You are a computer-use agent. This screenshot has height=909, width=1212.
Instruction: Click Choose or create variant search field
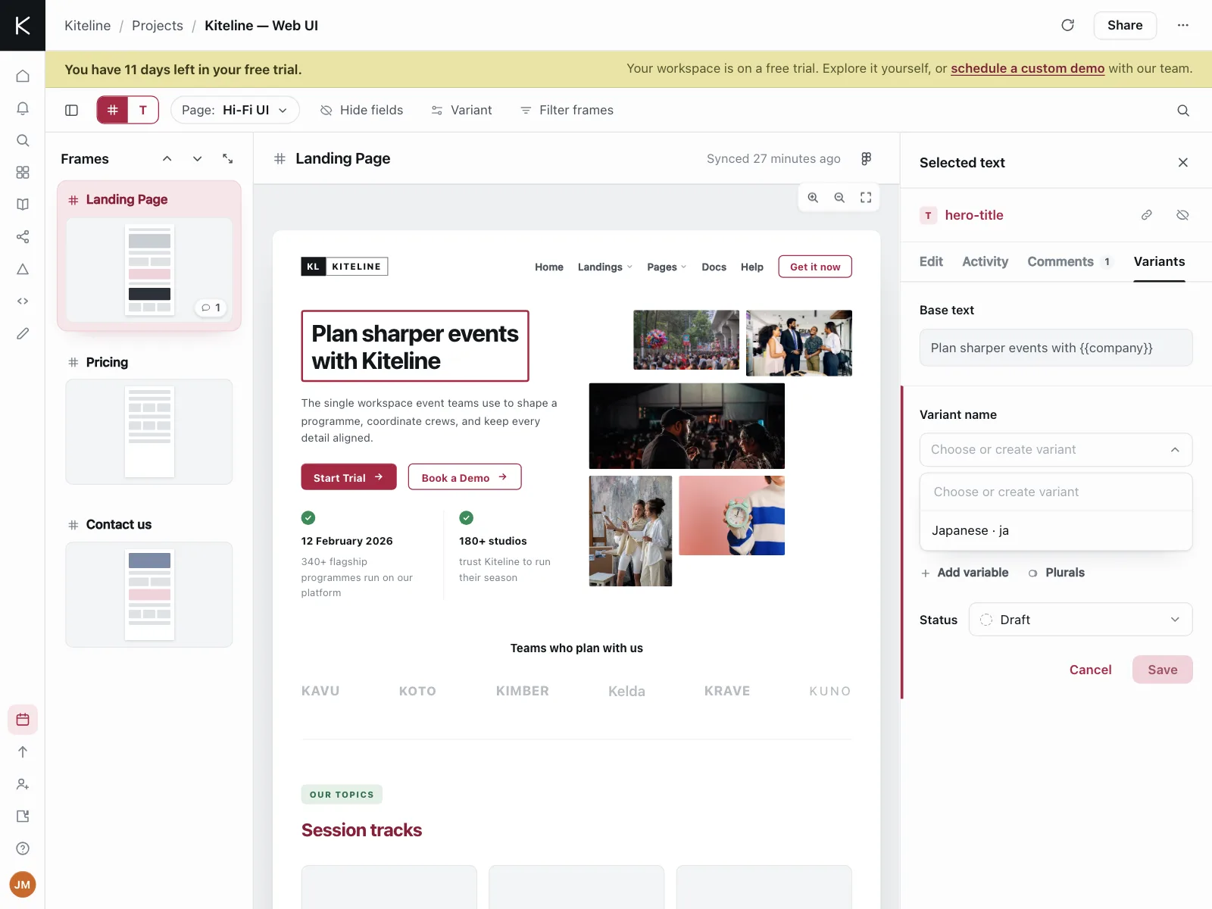(x=1056, y=492)
